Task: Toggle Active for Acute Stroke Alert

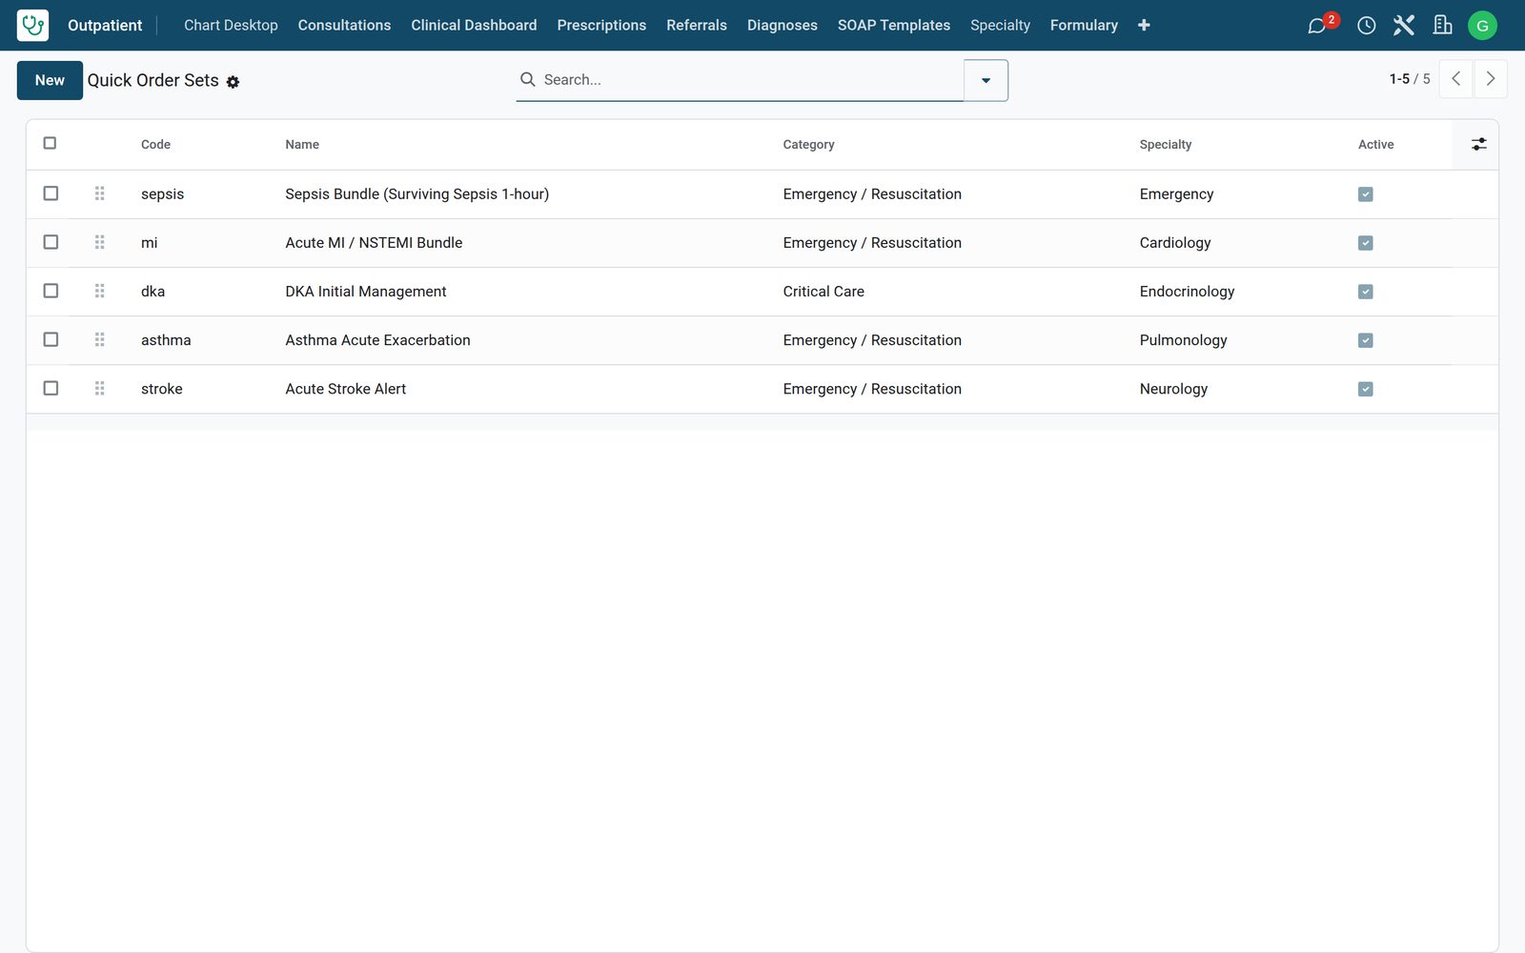Action: coord(1365,389)
